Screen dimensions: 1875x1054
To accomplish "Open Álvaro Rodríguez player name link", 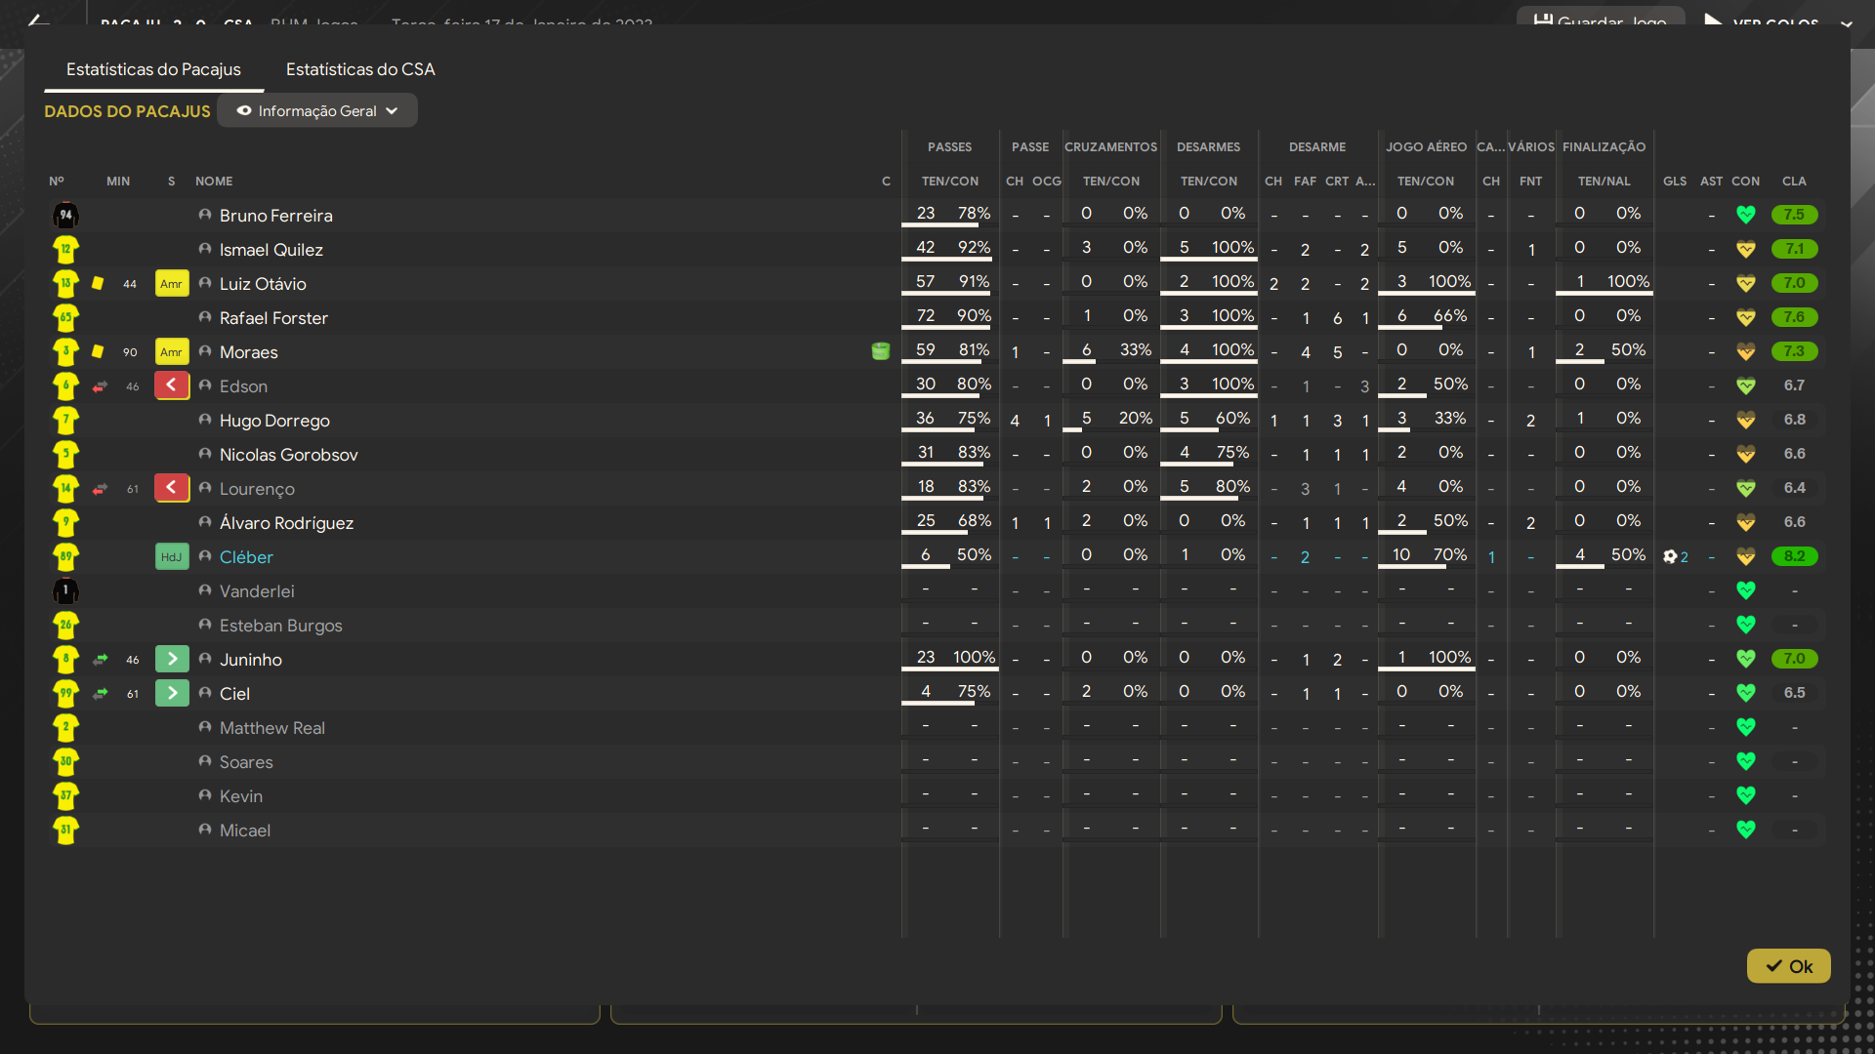I will (x=286, y=523).
